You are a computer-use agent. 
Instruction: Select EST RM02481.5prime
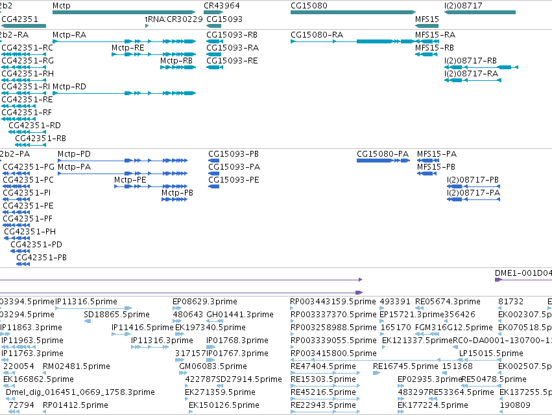tap(77, 366)
